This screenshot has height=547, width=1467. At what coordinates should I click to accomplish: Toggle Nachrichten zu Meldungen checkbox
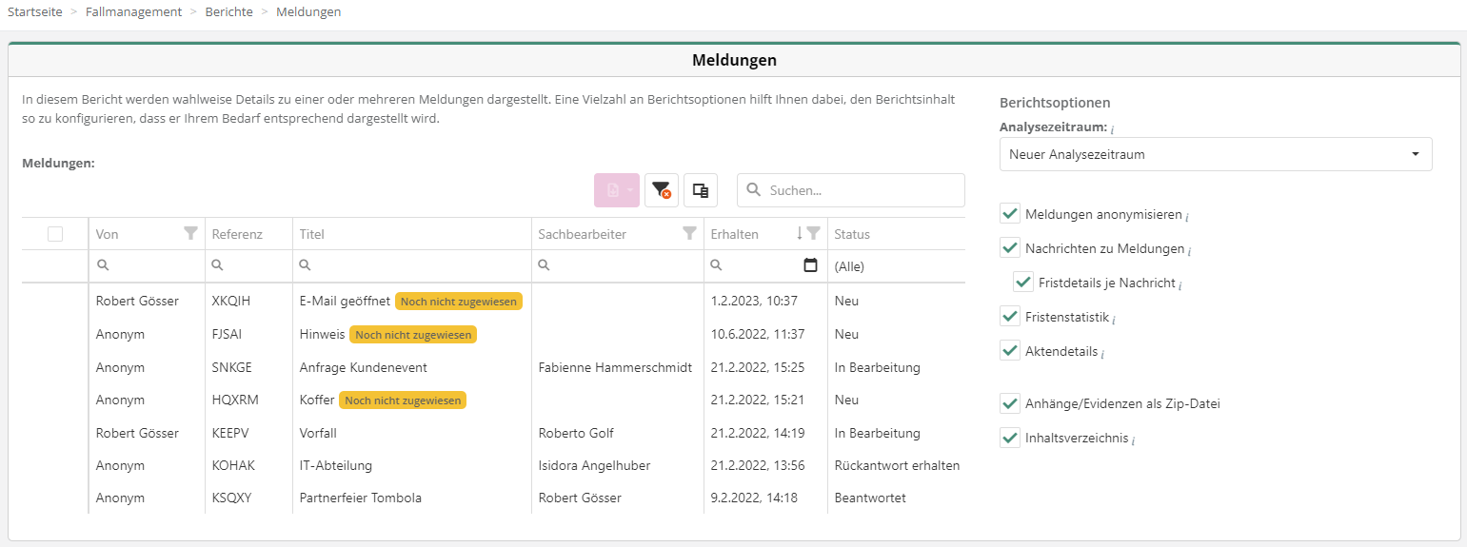click(1010, 248)
